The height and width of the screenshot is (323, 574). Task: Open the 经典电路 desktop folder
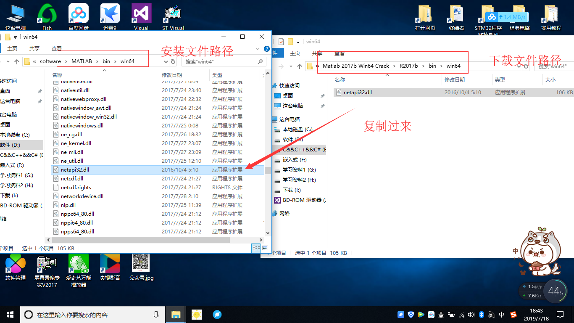(x=520, y=18)
